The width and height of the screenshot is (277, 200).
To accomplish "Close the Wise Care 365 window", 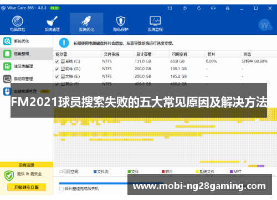I will pos(270,8).
